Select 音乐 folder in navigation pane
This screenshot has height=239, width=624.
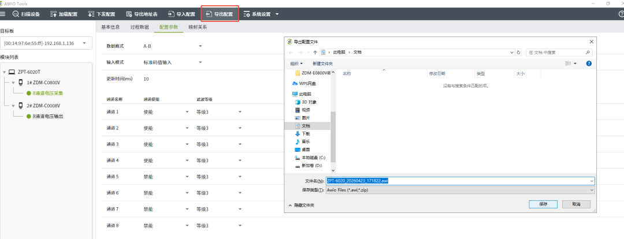(302, 141)
